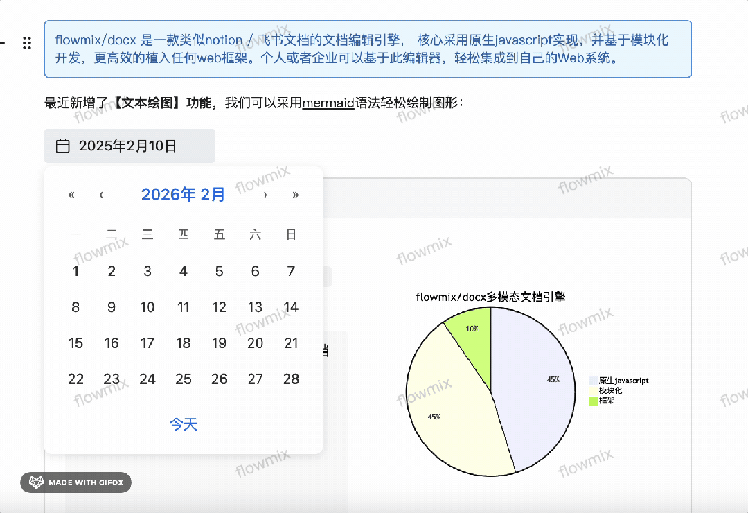Click the › next month chevron
The height and width of the screenshot is (513, 748).
coord(265,195)
